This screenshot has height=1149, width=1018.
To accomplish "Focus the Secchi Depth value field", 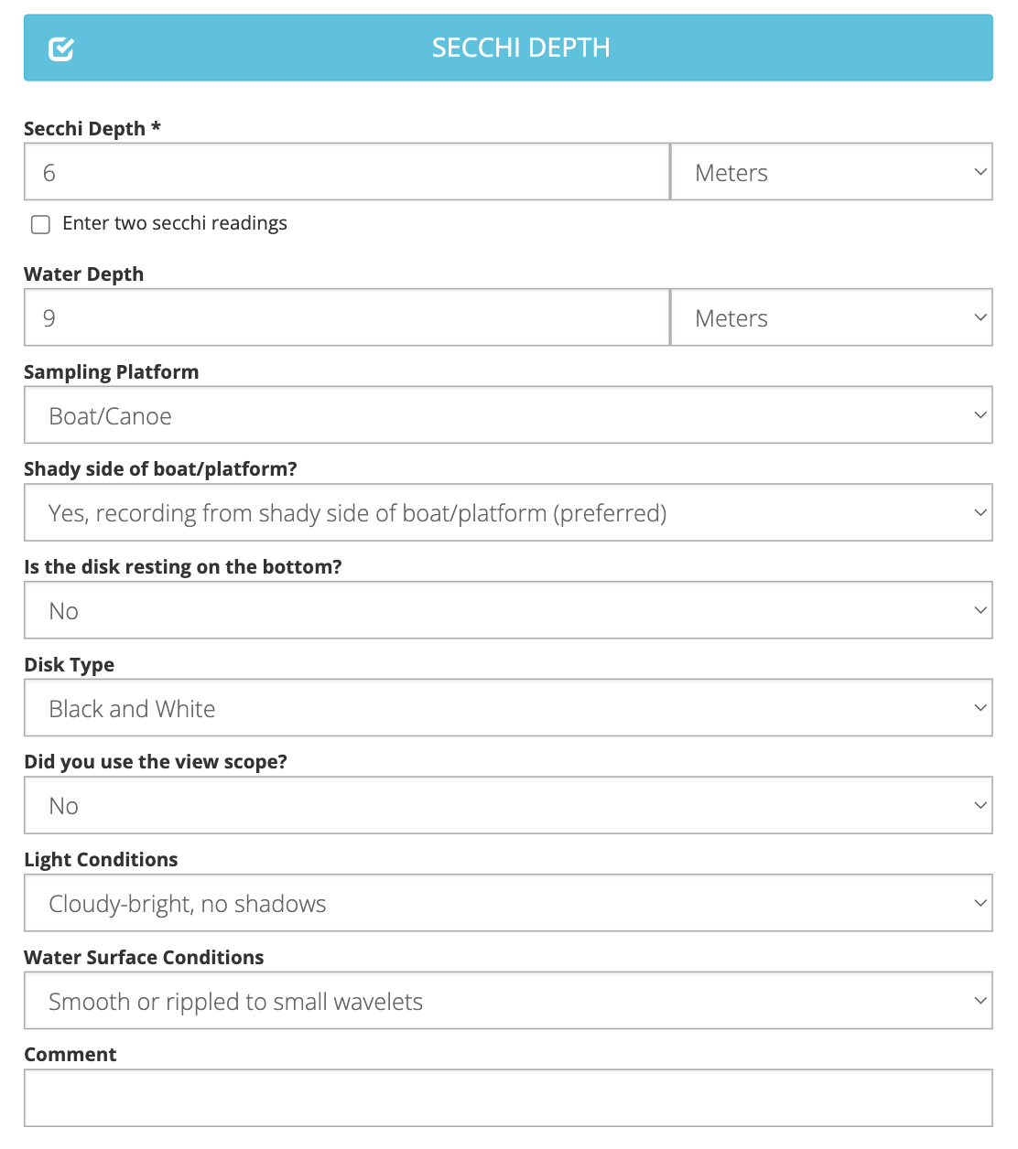I will click(346, 172).
